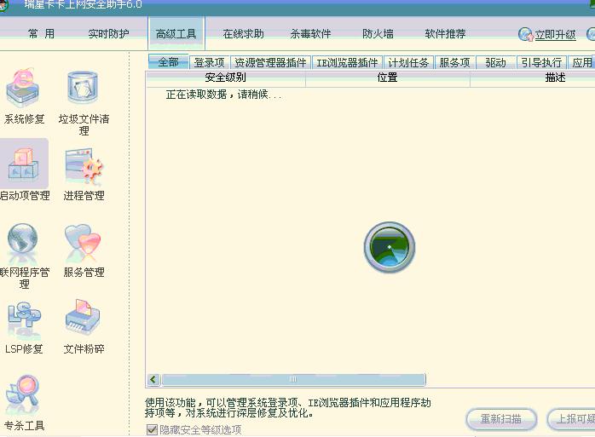The height and width of the screenshot is (437, 595).
Task: Show the 计划任务 sub-tab
Action: pos(408,62)
